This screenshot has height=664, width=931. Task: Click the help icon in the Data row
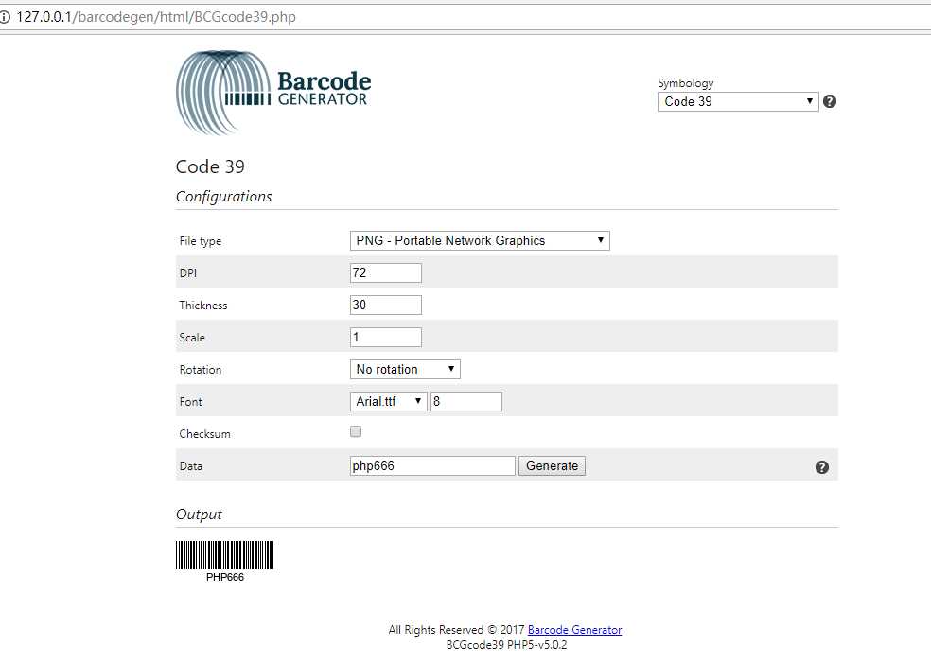click(x=822, y=467)
